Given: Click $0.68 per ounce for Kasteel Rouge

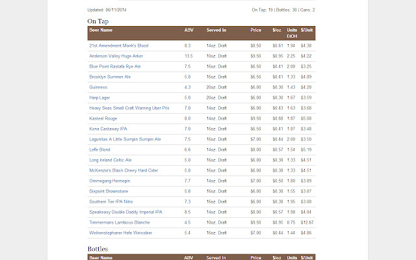Looking at the screenshot, I should click(278, 118).
